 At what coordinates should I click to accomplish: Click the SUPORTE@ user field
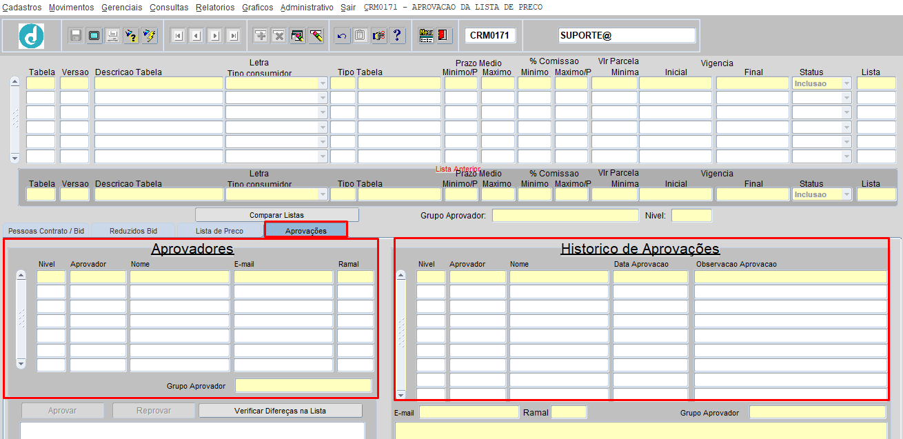click(x=627, y=35)
